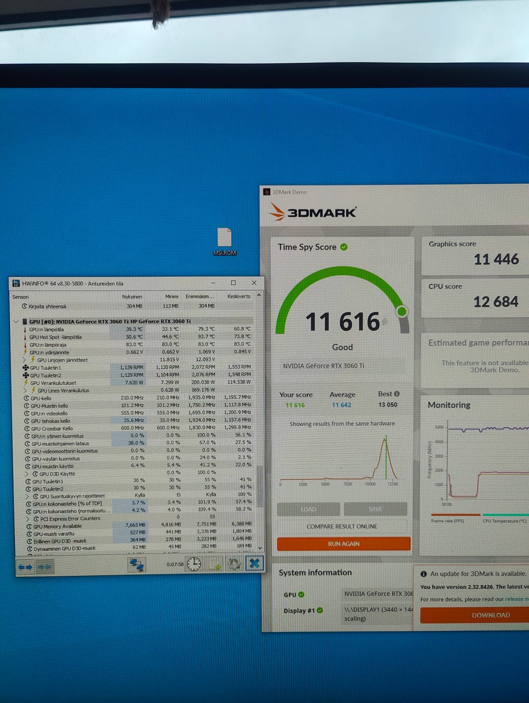Click the SAVE button in 3DMark
This screenshot has height=703, width=529.
click(375, 509)
